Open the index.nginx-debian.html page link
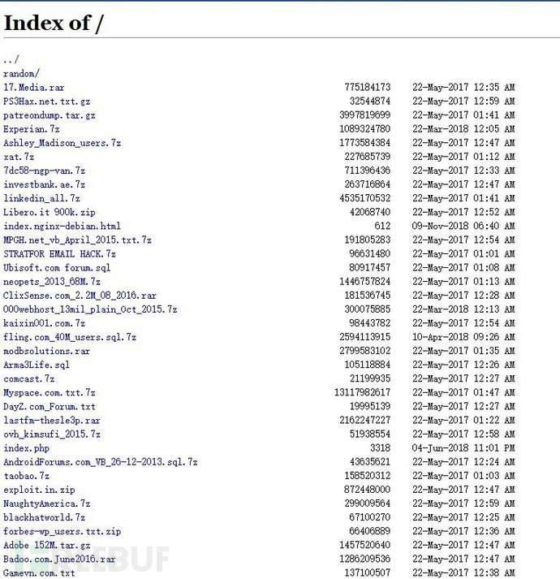 click(62, 226)
